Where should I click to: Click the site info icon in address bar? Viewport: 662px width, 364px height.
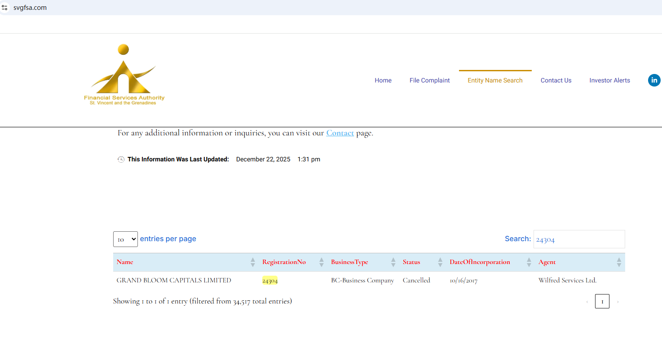[5, 8]
